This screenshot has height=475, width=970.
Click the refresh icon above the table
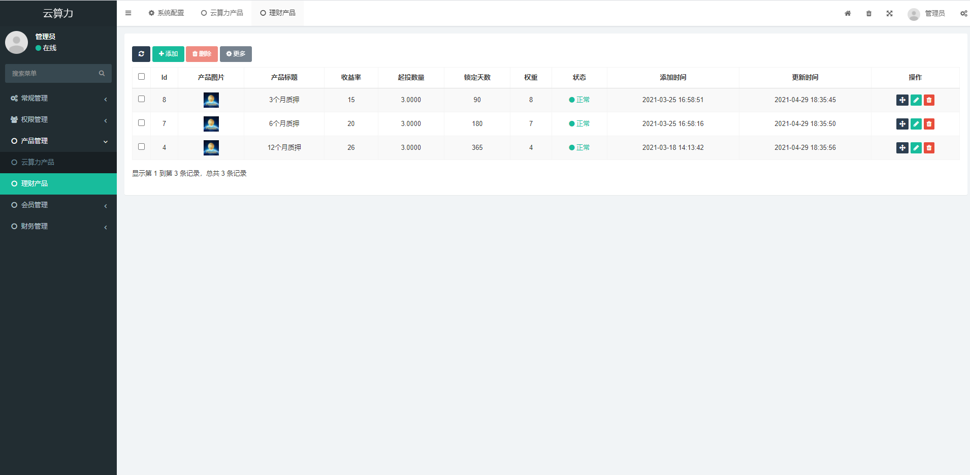click(x=141, y=54)
